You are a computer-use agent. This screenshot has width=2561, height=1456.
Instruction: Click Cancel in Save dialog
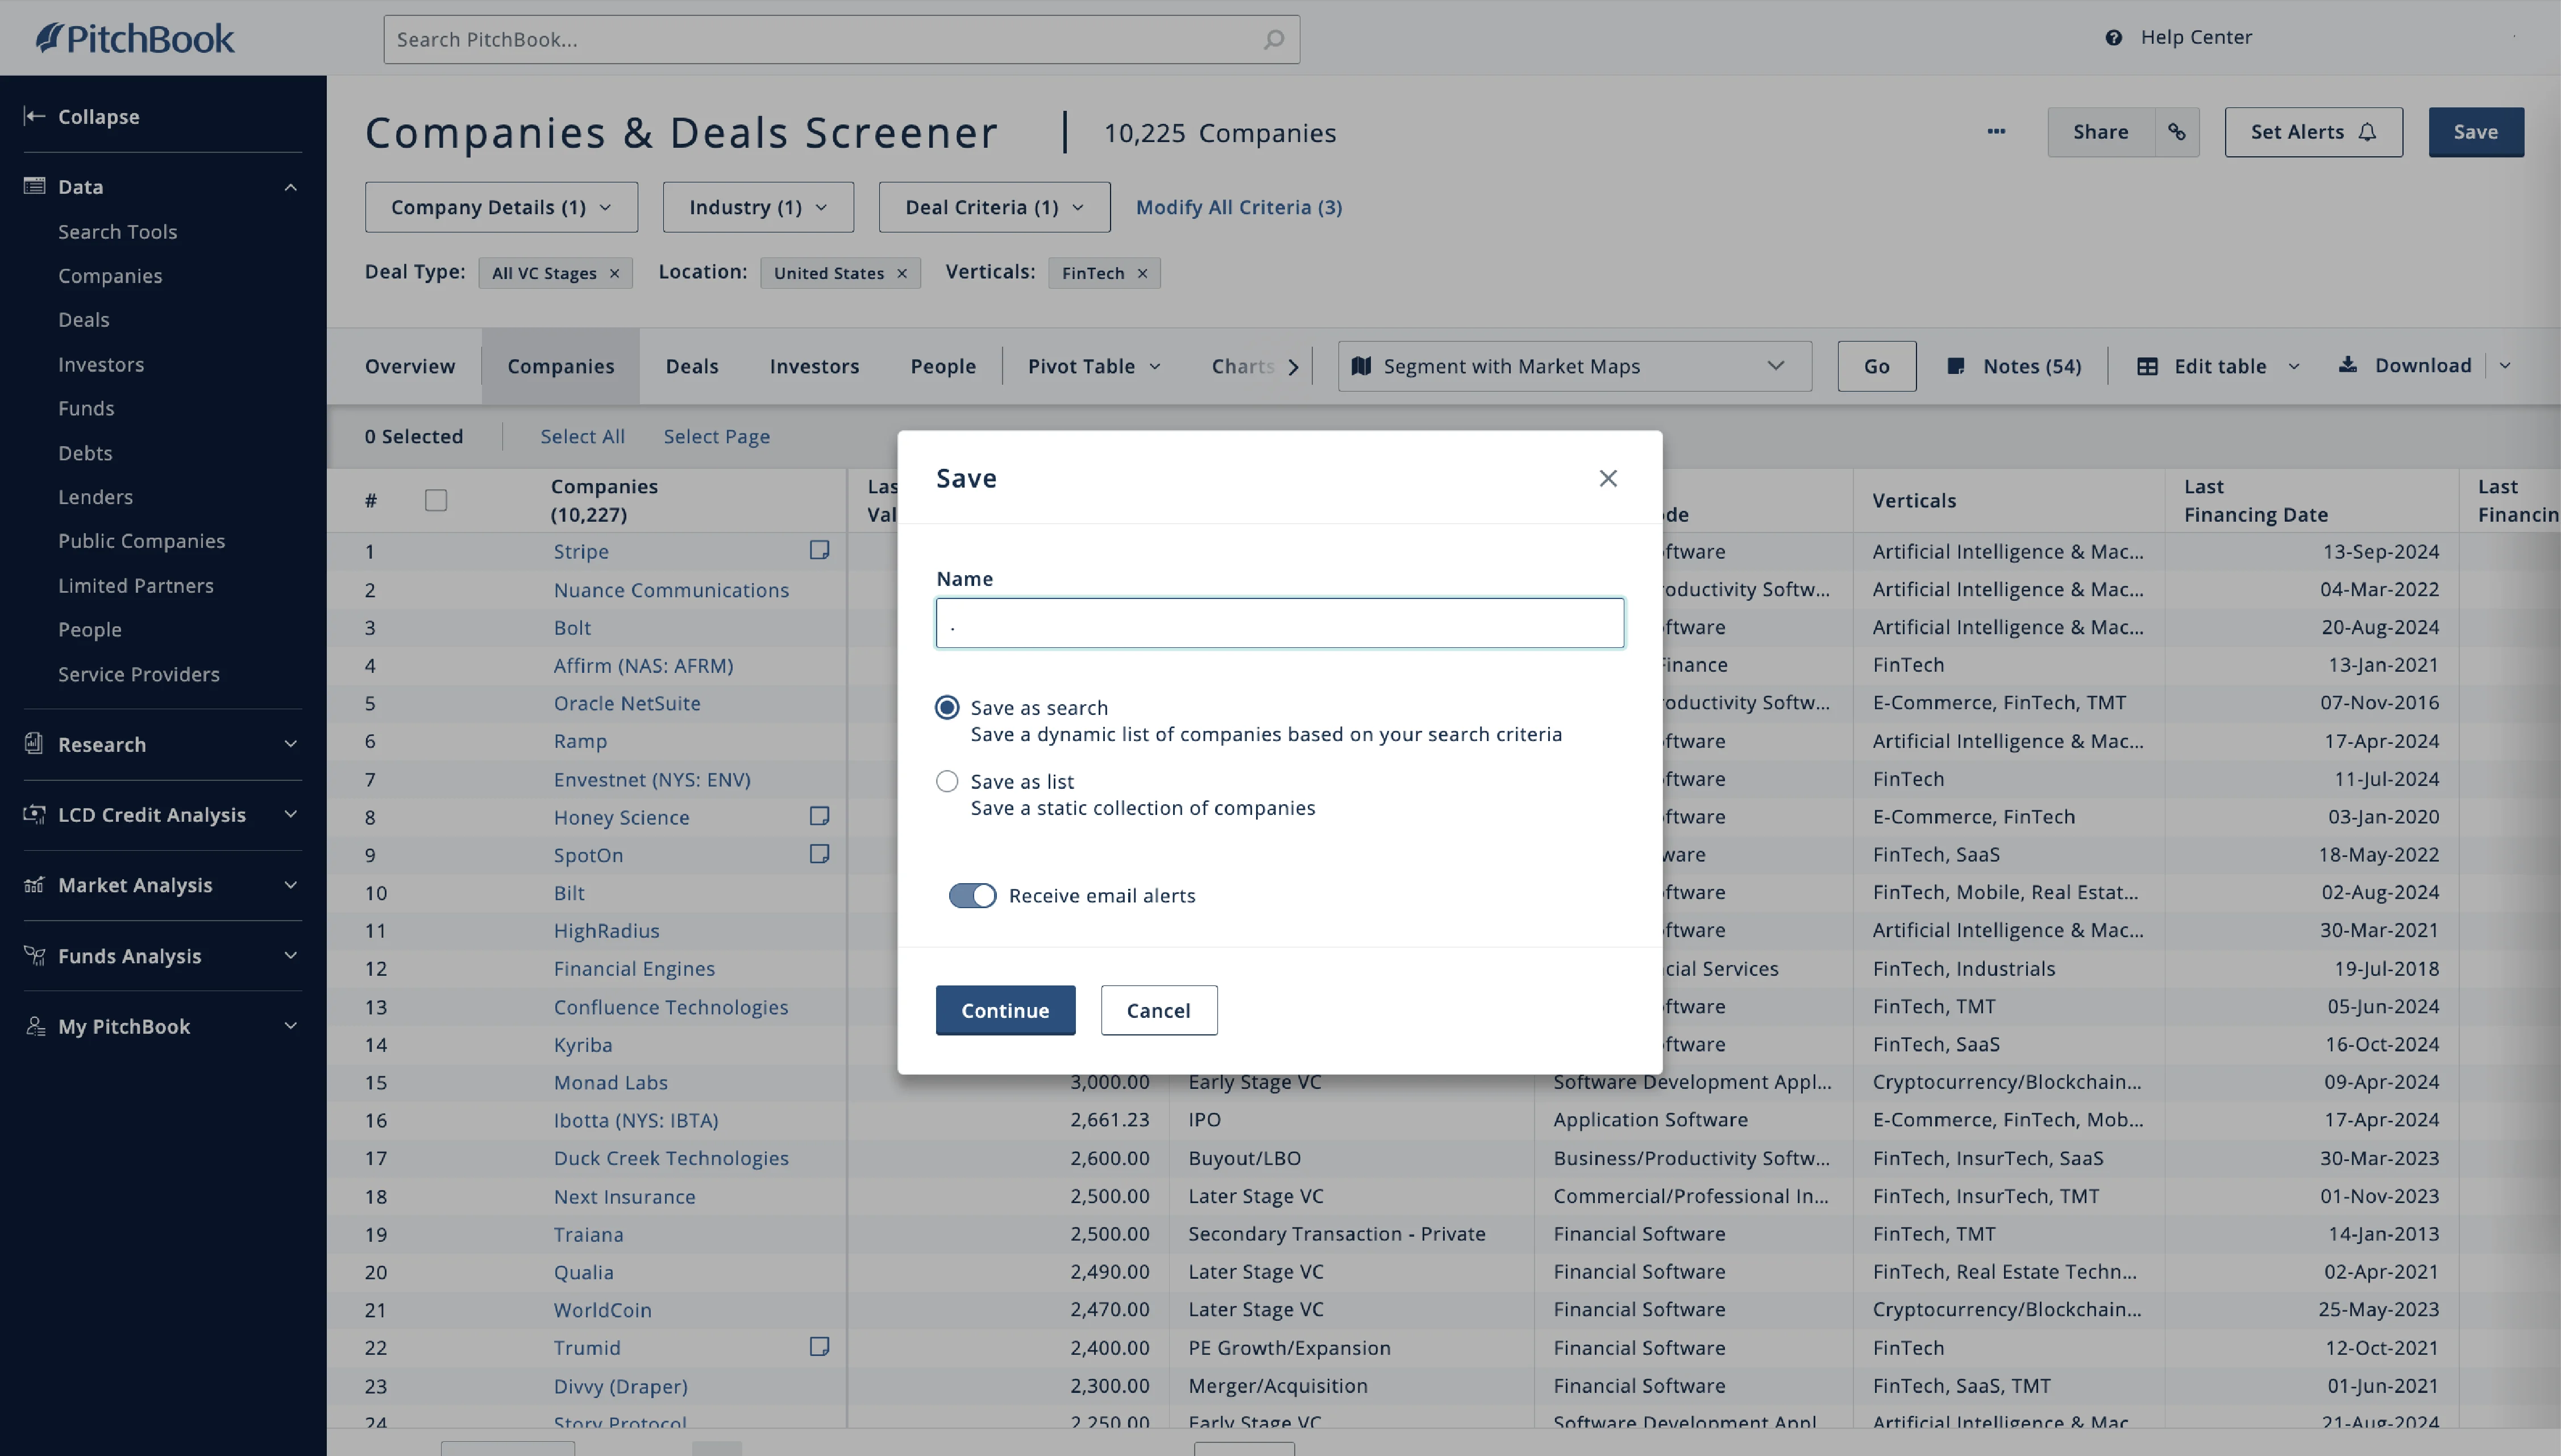coord(1158,1010)
